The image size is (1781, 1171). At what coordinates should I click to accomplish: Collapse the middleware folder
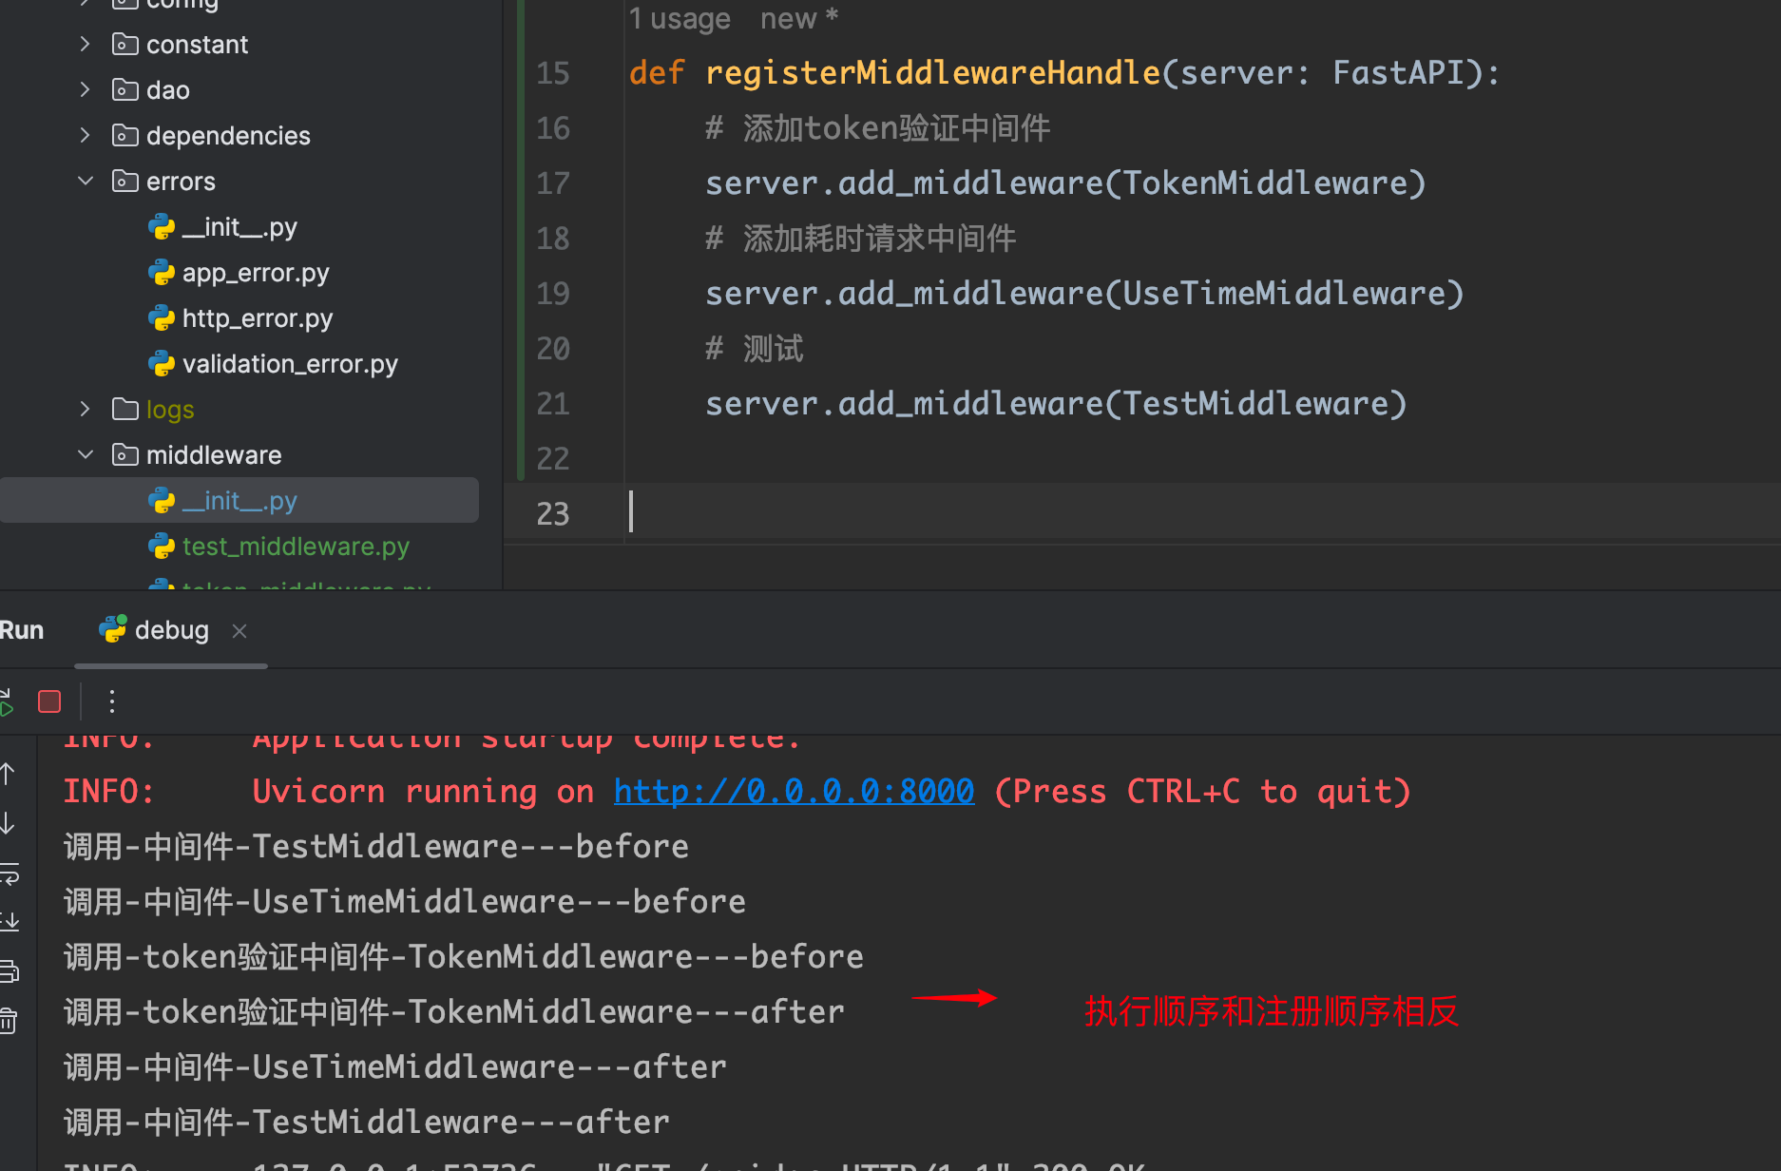coord(86,455)
